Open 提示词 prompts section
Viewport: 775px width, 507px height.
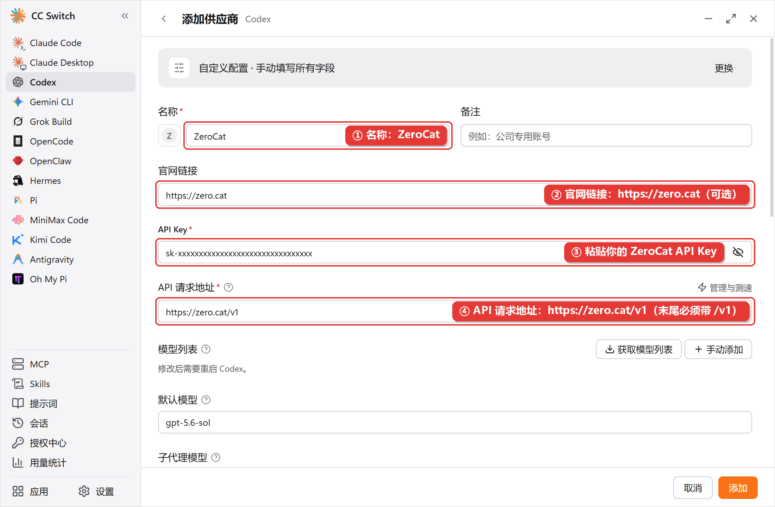71,404
